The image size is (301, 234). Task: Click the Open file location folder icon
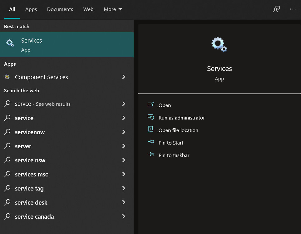point(151,129)
